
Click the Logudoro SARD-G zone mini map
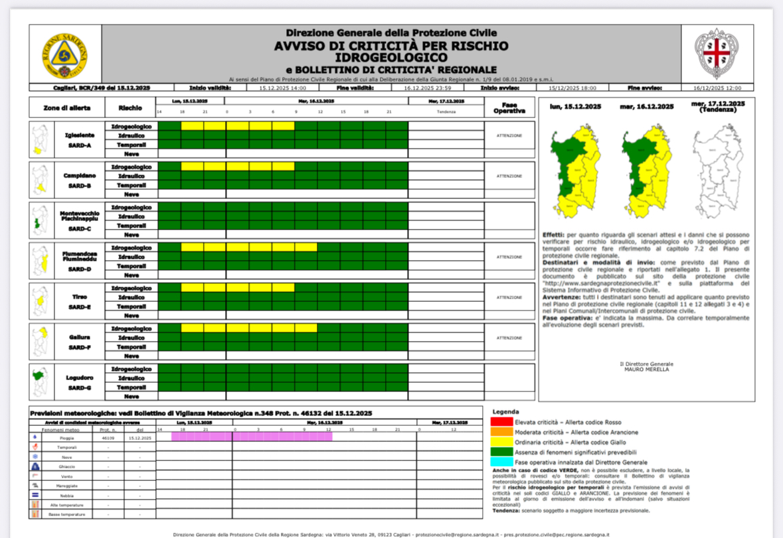point(41,383)
